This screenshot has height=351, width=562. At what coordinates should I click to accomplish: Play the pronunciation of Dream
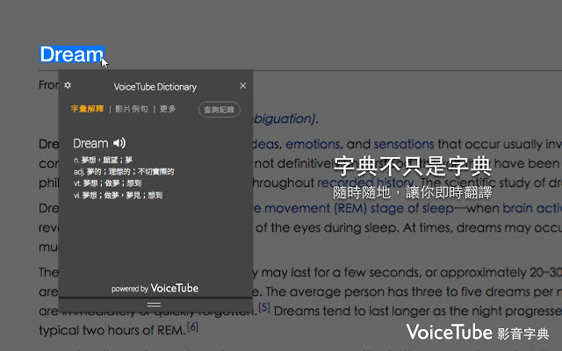tap(119, 143)
